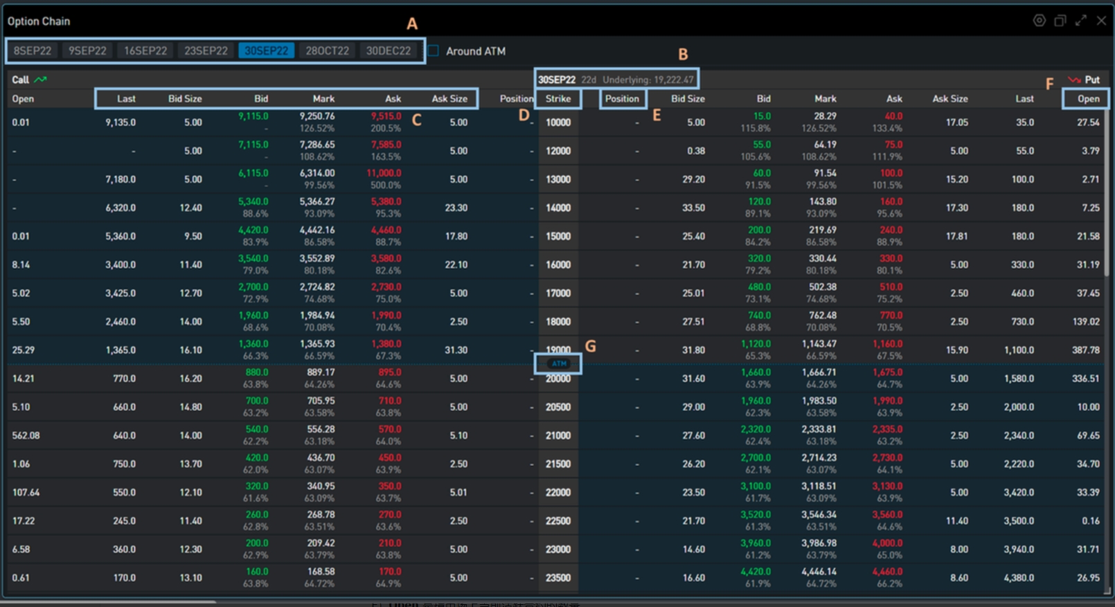Close the Option Chain panel
1115x607 pixels.
(x=1101, y=21)
